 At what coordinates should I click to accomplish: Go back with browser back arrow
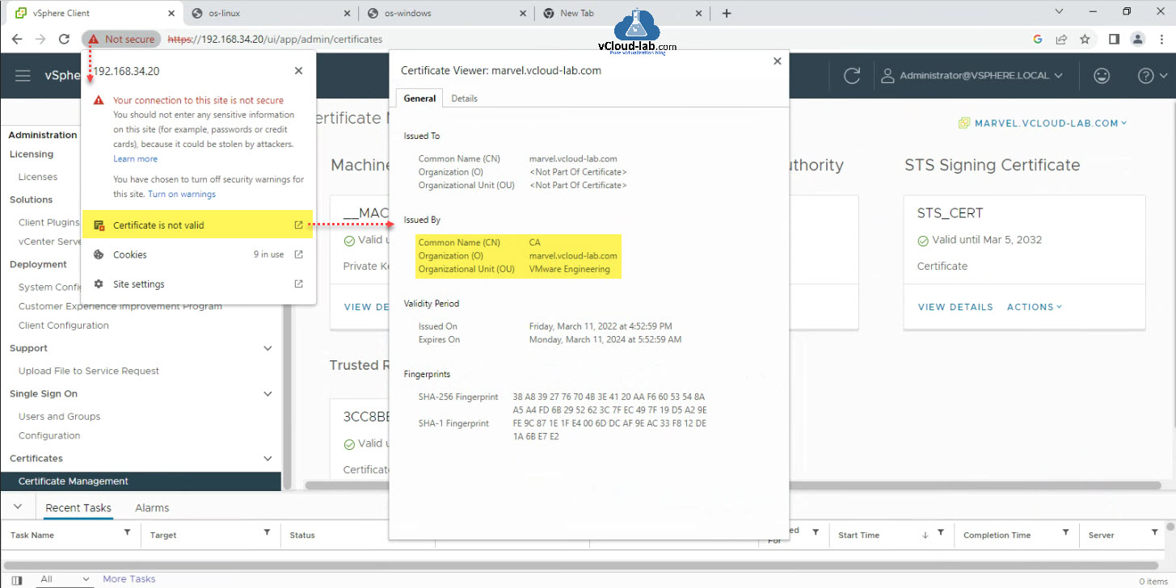point(18,39)
